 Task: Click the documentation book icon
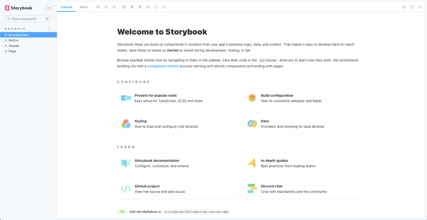pos(126,163)
